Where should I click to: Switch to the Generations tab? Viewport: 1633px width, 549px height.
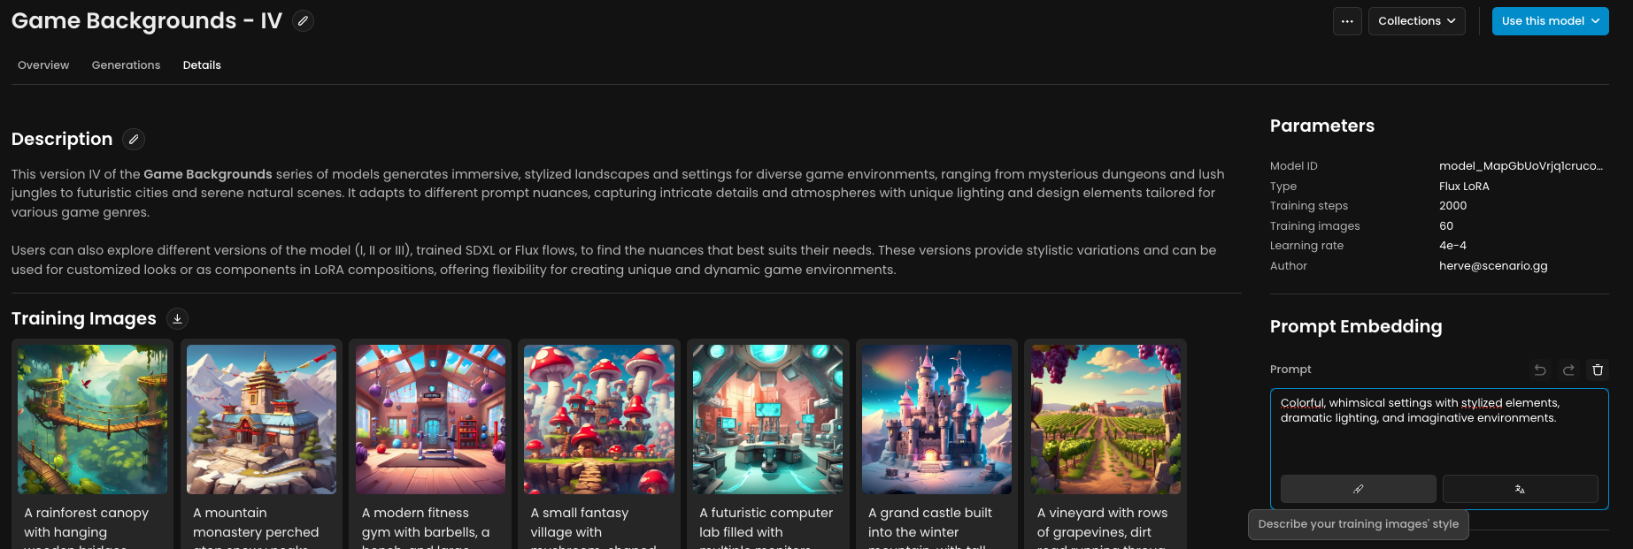click(126, 65)
